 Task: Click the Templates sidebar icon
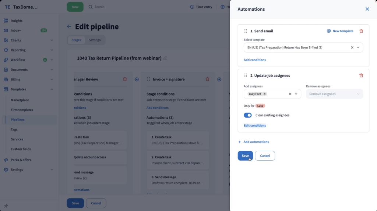[6, 89]
